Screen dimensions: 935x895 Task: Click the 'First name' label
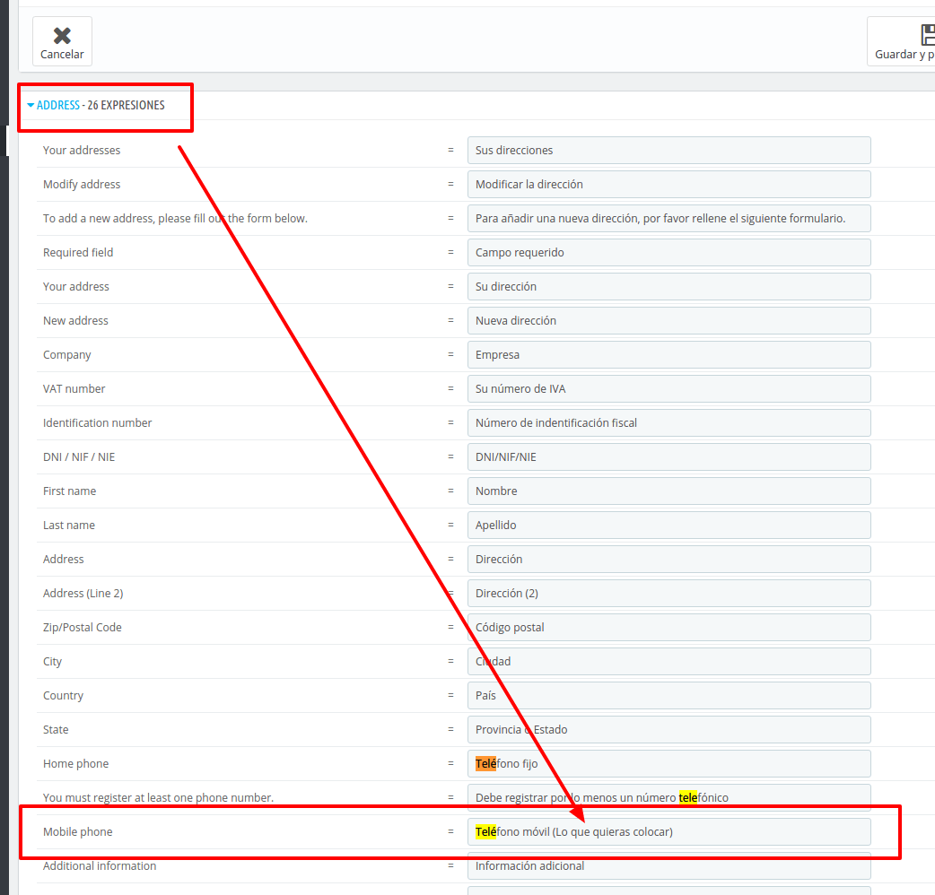69,491
